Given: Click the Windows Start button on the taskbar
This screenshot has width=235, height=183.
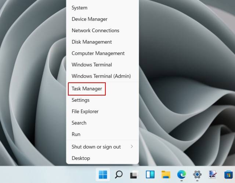Looking at the screenshot, I should pos(103,175).
